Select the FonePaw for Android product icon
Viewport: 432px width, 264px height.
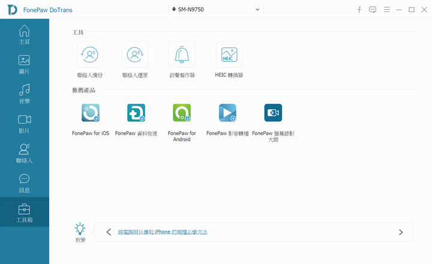[182, 112]
